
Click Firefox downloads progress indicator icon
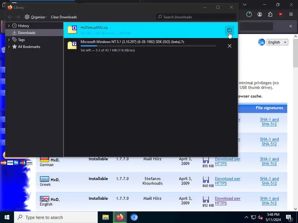coord(249,14)
